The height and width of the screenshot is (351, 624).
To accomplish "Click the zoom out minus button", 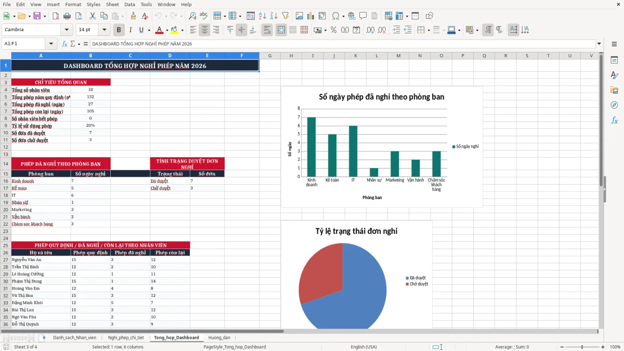I will coord(561,347).
